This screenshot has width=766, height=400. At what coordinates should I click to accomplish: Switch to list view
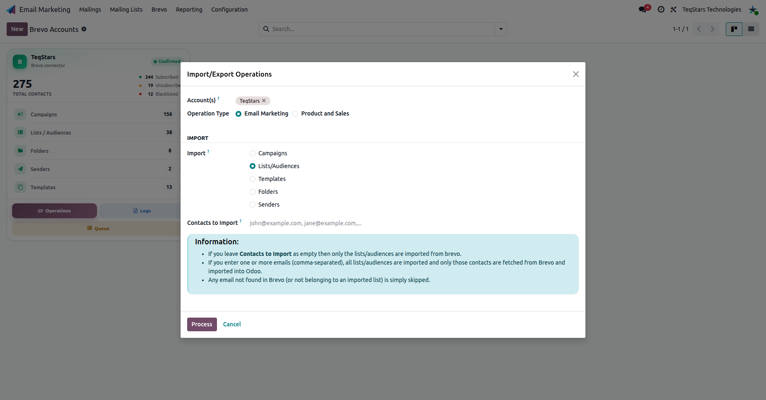pos(751,29)
